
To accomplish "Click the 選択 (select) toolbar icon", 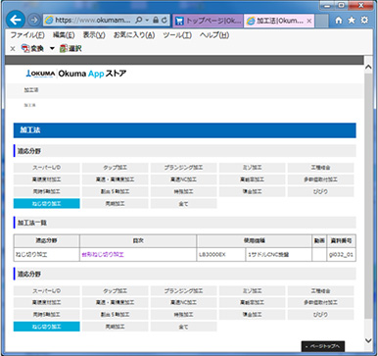I will pyautogui.click(x=71, y=49).
